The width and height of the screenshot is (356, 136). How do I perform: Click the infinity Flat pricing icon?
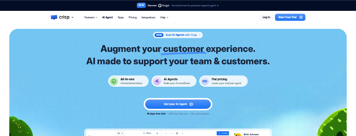pyautogui.click(x=205, y=81)
